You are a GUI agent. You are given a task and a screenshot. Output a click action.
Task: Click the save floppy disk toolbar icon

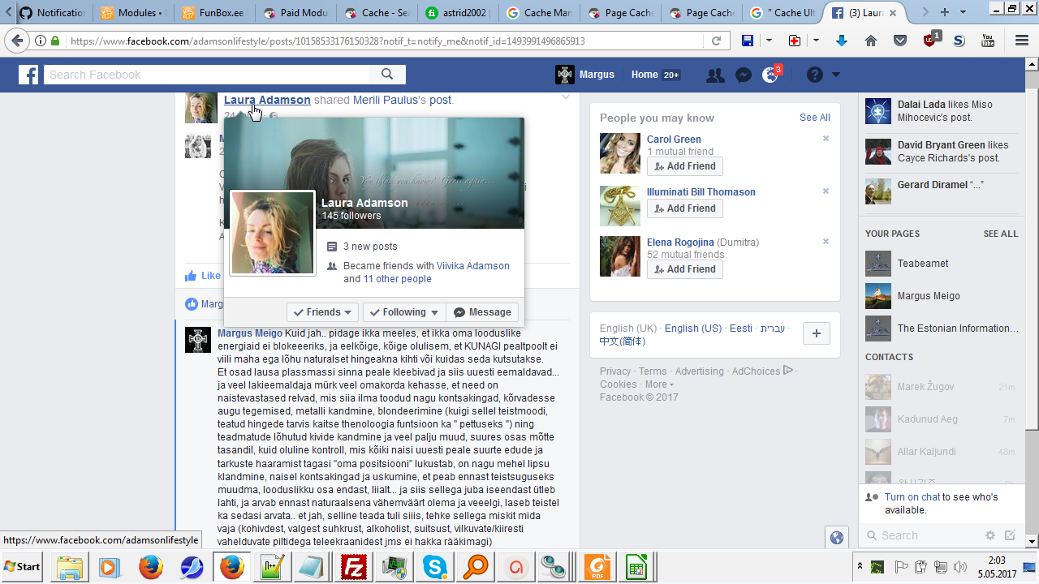(748, 41)
